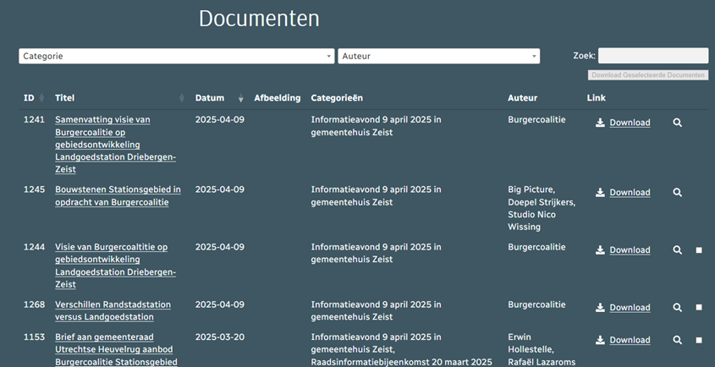This screenshot has width=715, height=367.
Task: Click Download Geselecteerde Documenten button
Action: coord(648,75)
